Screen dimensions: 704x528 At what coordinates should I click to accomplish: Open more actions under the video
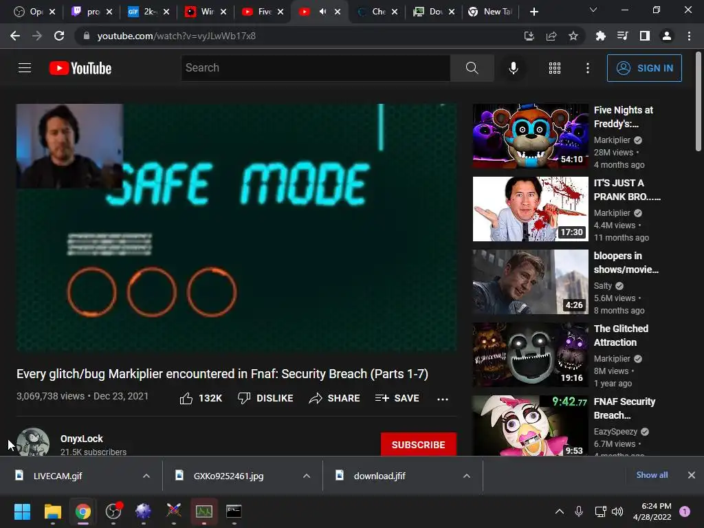[443, 399]
